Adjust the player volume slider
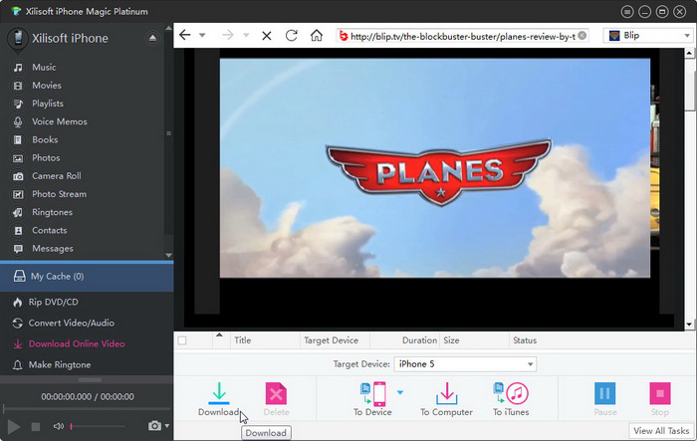This screenshot has height=441, width=697. (x=100, y=426)
